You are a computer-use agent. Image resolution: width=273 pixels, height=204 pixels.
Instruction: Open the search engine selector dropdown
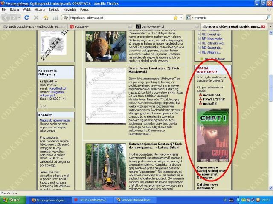pos(192,17)
